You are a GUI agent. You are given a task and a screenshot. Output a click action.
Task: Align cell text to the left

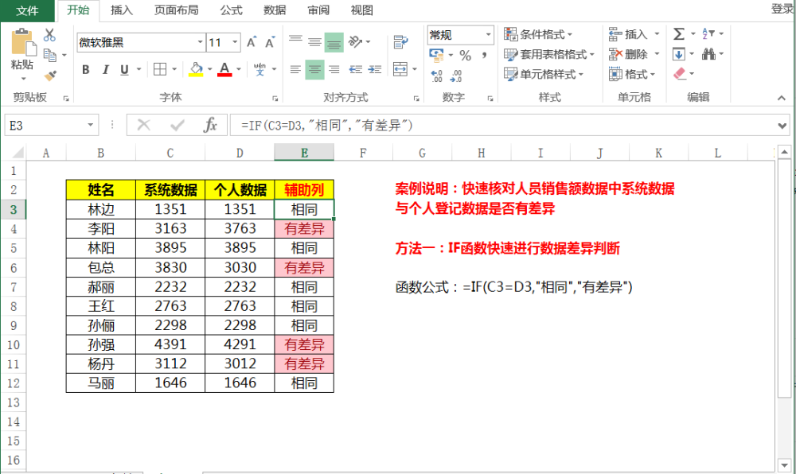click(295, 69)
